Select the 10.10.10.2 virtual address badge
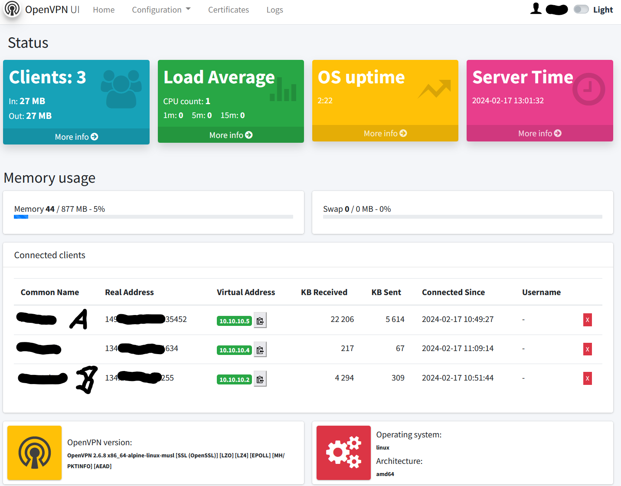 point(234,380)
